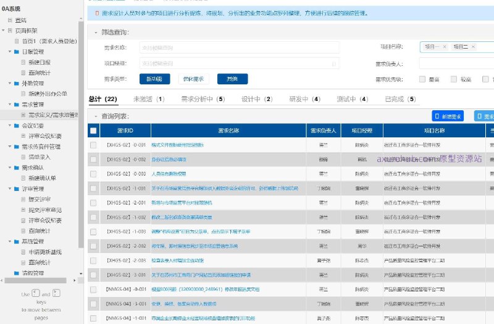Click the page icon beside 新建日报
Screen dimensions: 494x324
23,62
